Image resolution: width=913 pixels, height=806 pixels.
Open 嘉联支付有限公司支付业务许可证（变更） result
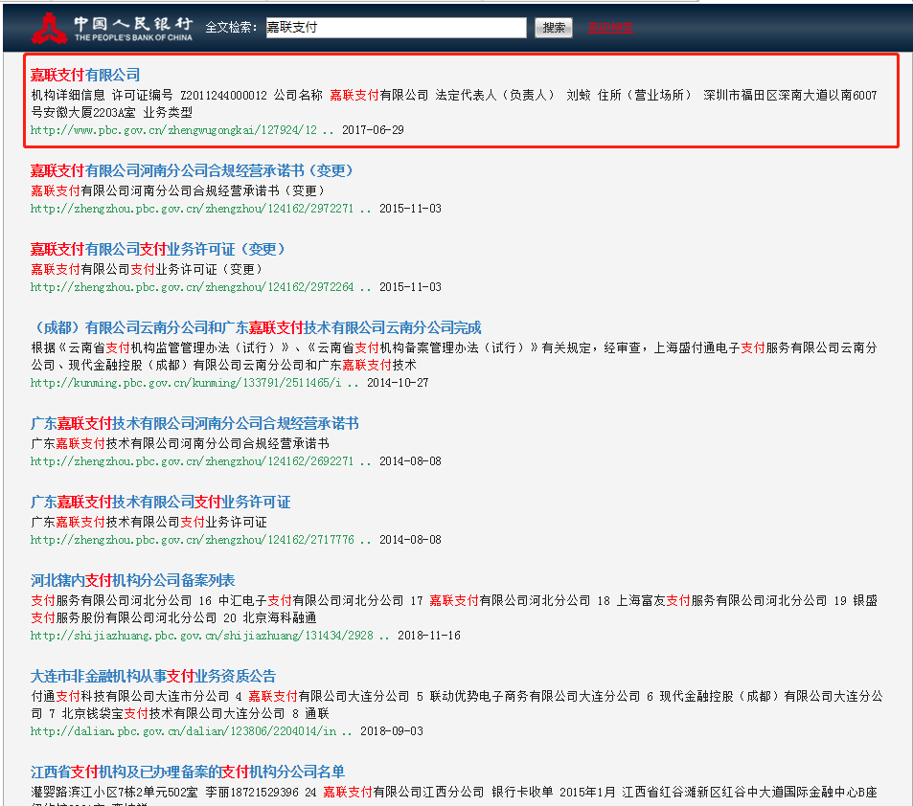pos(158,249)
